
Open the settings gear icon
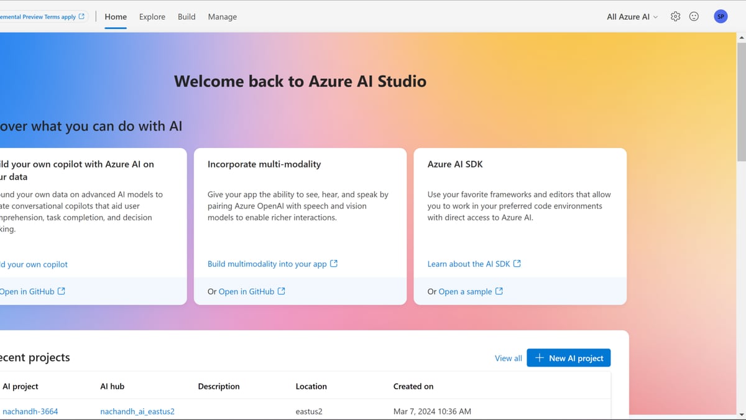coord(676,17)
